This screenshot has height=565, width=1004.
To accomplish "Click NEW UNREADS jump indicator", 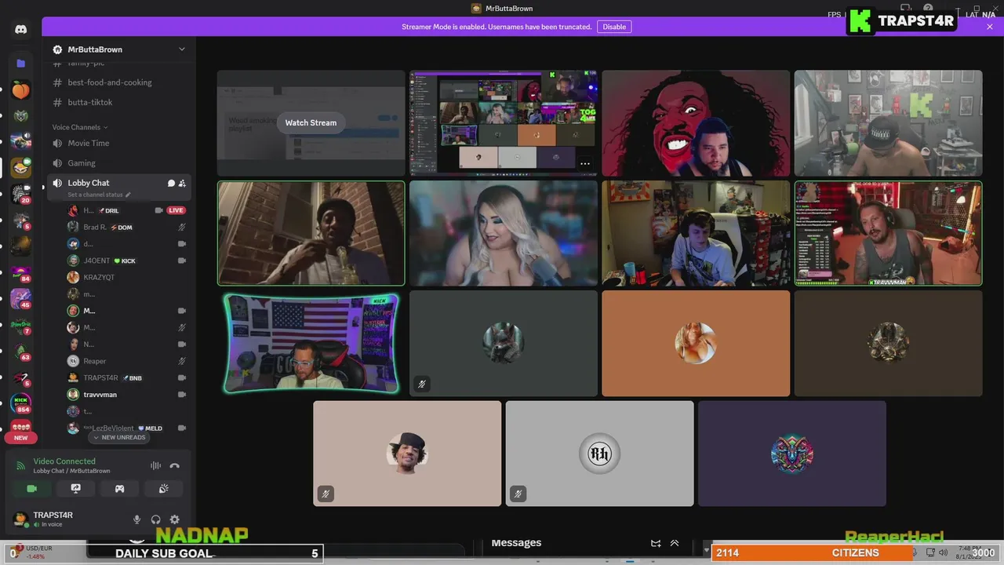I will [120, 437].
